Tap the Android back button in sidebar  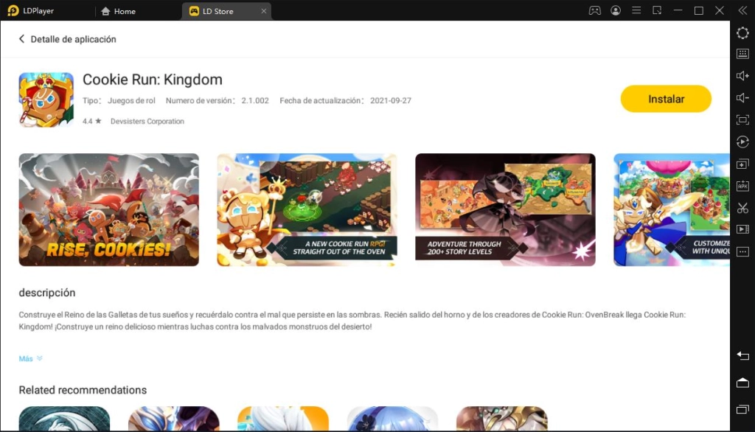(x=742, y=356)
